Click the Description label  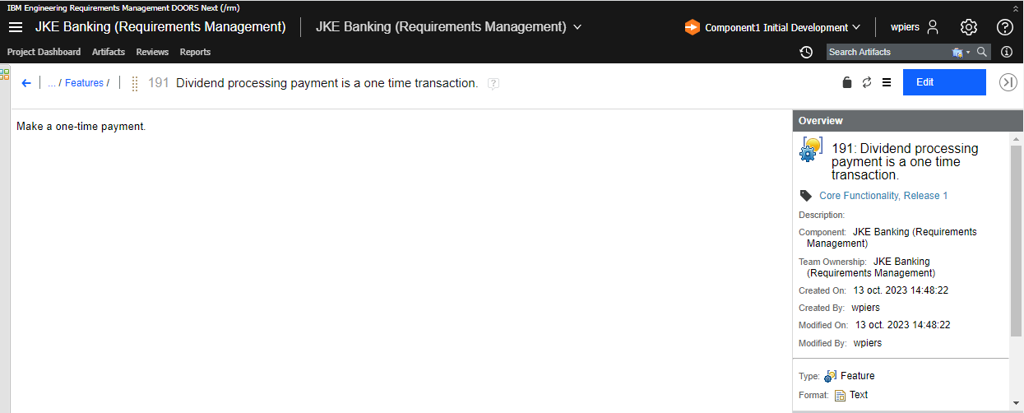pos(822,215)
